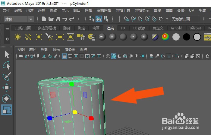
Task: Switch to the Bifrost shelf tab
Action: click(x=195, y=28)
